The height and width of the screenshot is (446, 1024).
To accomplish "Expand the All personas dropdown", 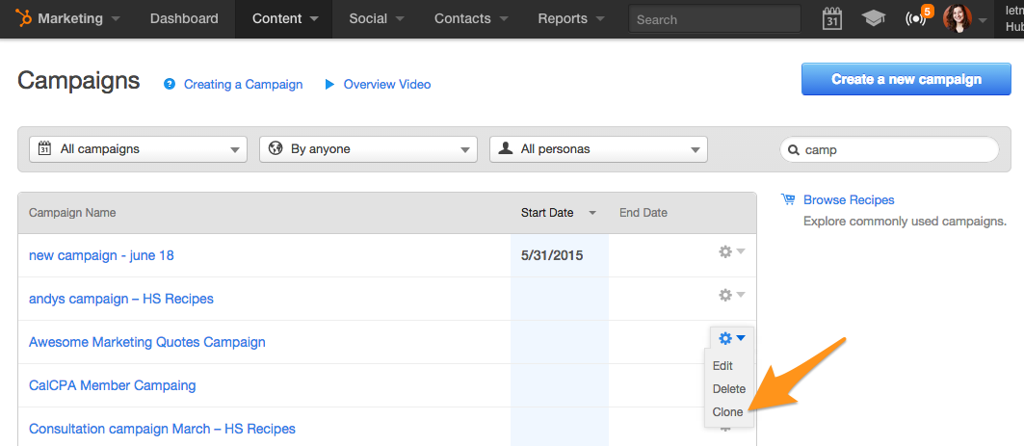I will pyautogui.click(x=598, y=149).
